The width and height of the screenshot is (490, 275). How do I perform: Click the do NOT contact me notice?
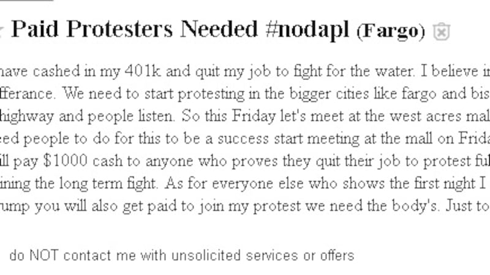pos(181,255)
